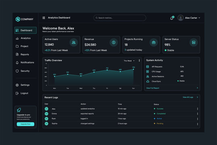217x145 pixels.
Task: Click the Active Sessions icon
Action: point(148,77)
